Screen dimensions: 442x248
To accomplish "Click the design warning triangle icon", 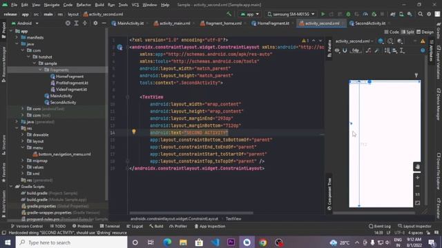I will [423, 41].
